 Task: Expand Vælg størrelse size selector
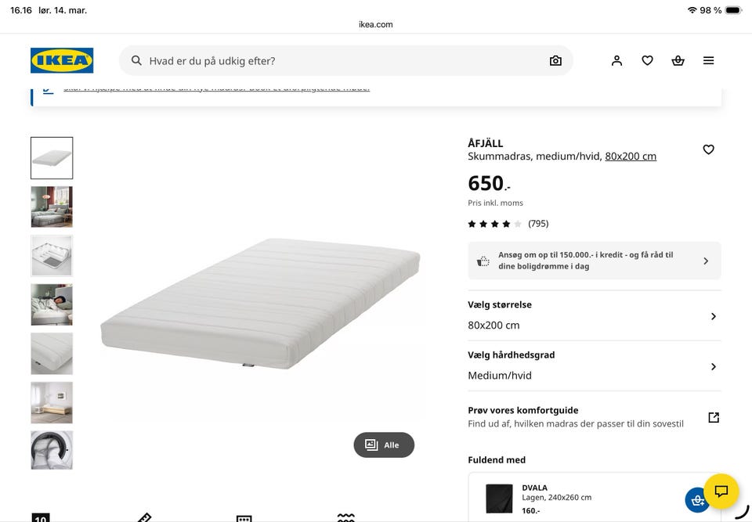(595, 315)
